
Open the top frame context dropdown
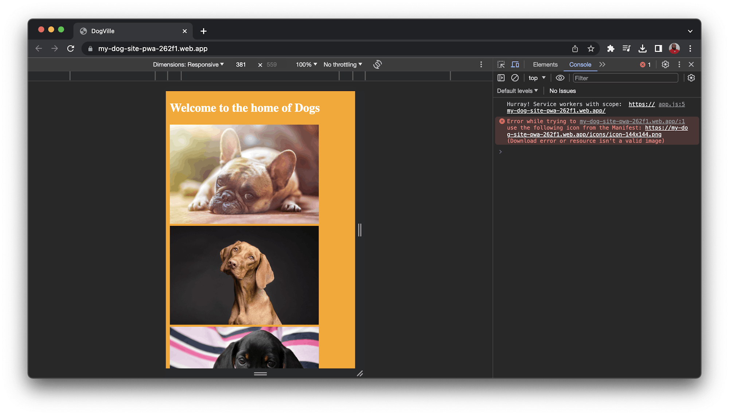coord(536,78)
